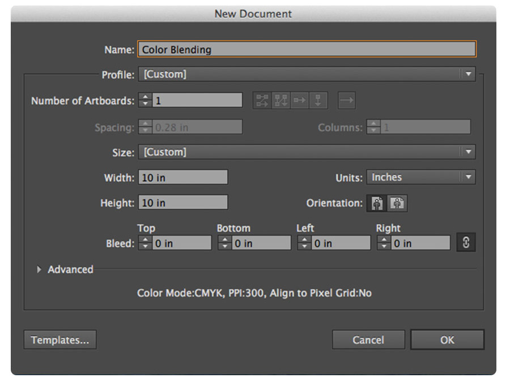510x382 pixels.
Task: Click the Left bleed stepper arrows
Action: pos(304,243)
